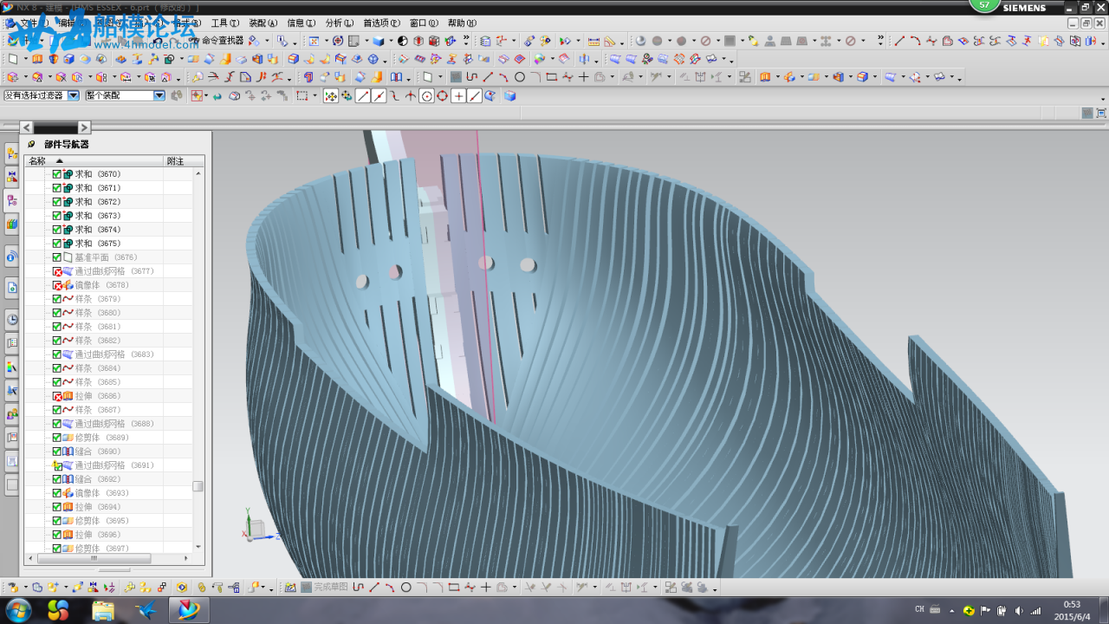Toggle the checkbox for 基准平面 (3676)

[x=57, y=257]
